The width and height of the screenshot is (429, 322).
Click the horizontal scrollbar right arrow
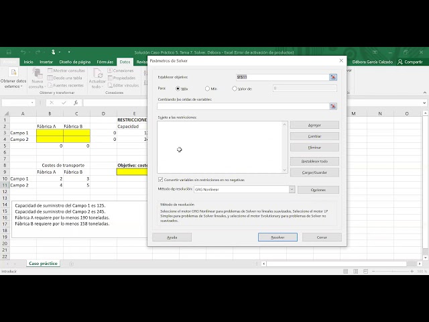click(x=420, y=264)
